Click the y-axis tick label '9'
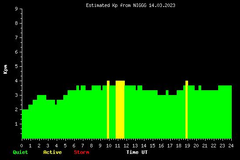Viewport: 240px width, 160px height. pos(17,9)
